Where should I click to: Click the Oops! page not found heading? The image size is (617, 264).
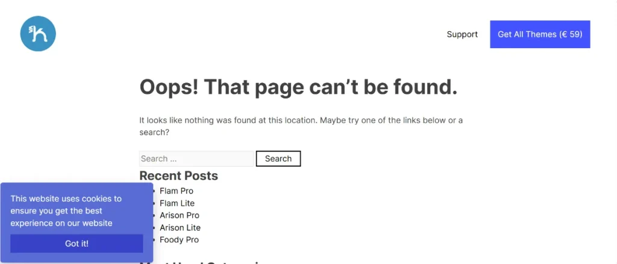tap(298, 87)
